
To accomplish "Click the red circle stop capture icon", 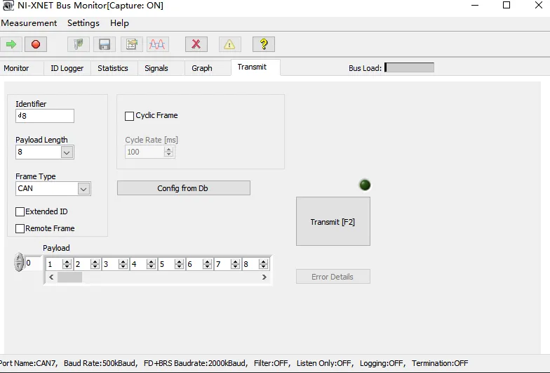I will point(35,44).
